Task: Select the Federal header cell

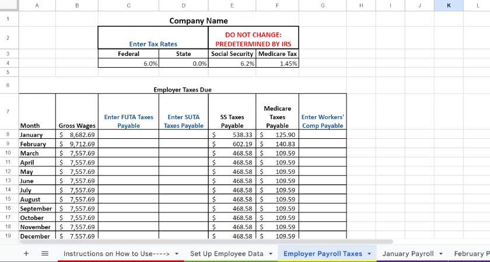Action: click(x=128, y=54)
